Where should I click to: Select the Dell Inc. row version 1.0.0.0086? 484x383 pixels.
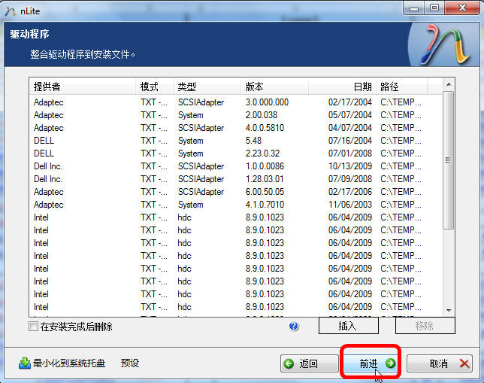pos(236,166)
